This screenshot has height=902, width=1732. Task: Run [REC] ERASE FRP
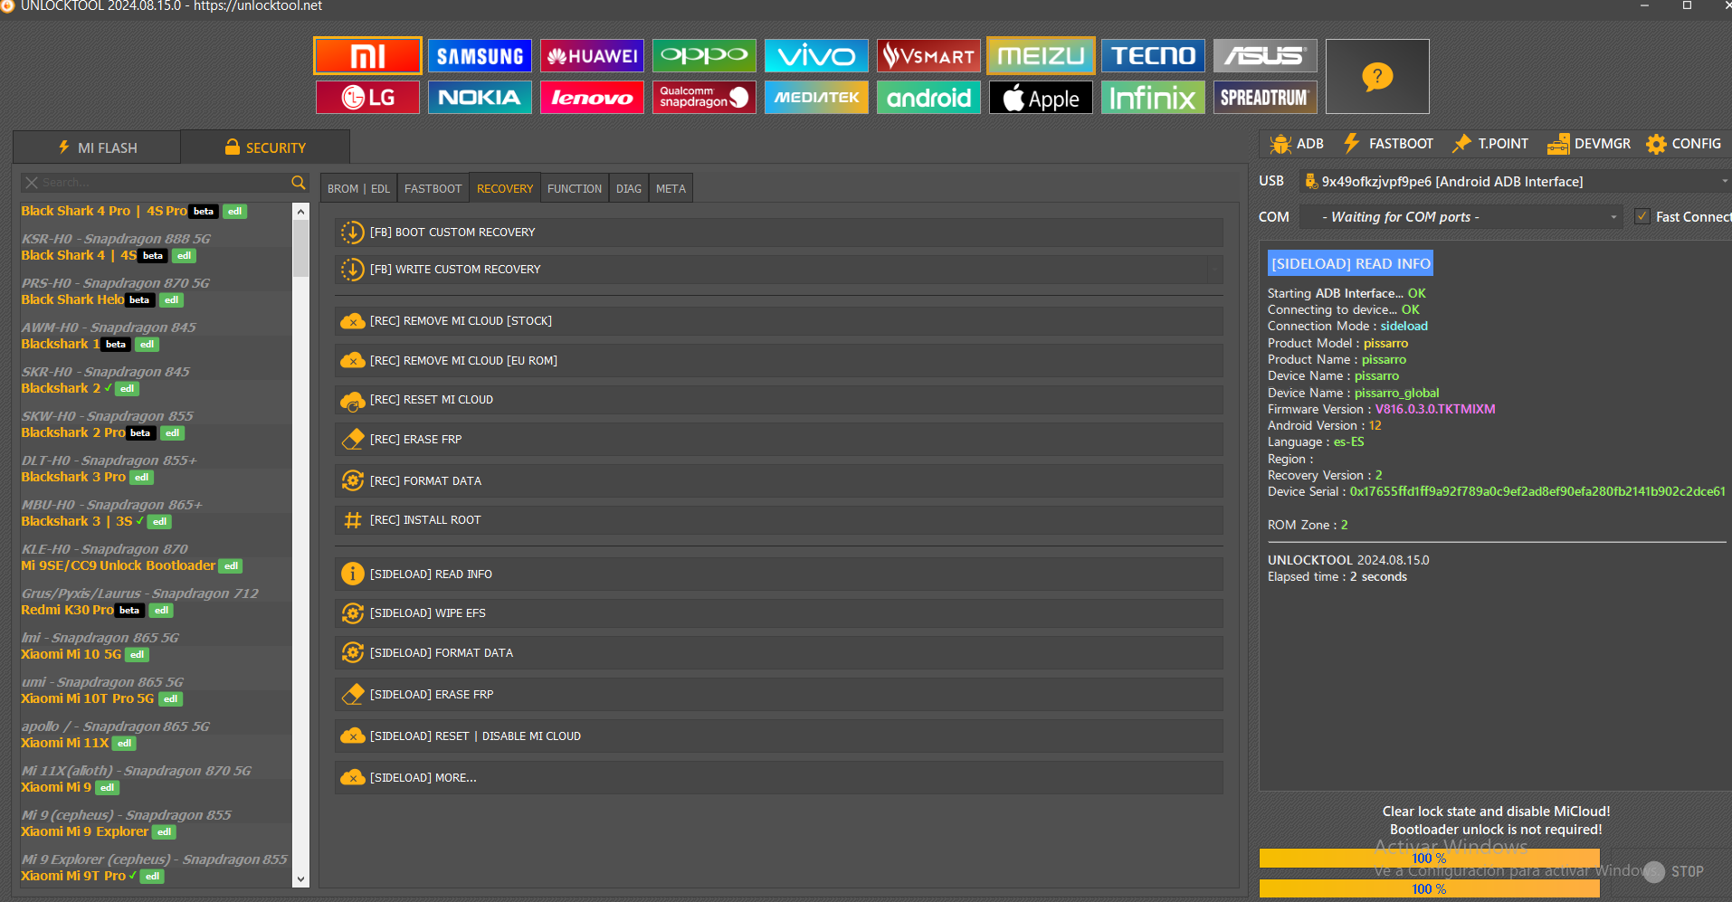tap(779, 440)
